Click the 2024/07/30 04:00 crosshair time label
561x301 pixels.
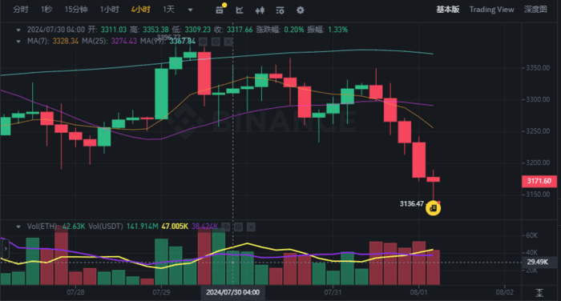(232, 292)
